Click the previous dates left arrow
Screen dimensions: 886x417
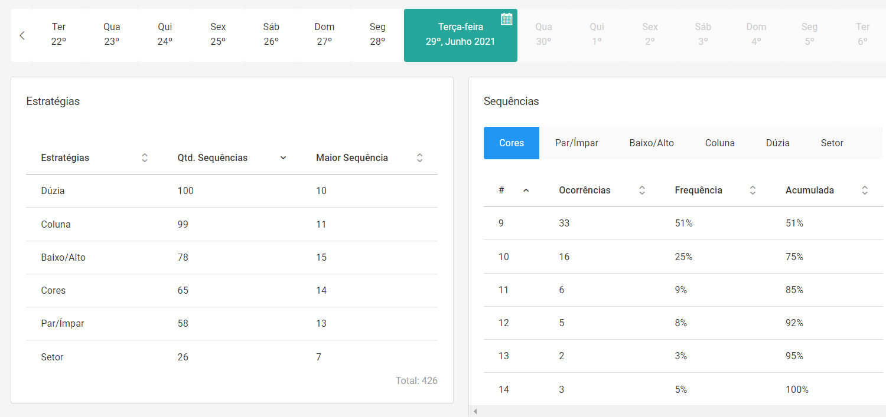(22, 35)
